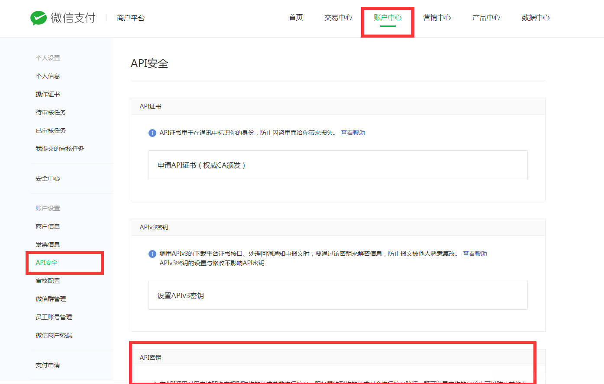The height and width of the screenshot is (384, 604).
Task: Open 支付申请 in the sidebar
Action: pyautogui.click(x=48, y=365)
